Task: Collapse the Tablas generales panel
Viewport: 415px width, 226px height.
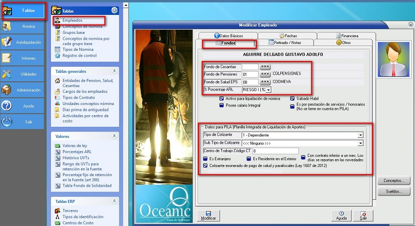Action: coord(115,71)
